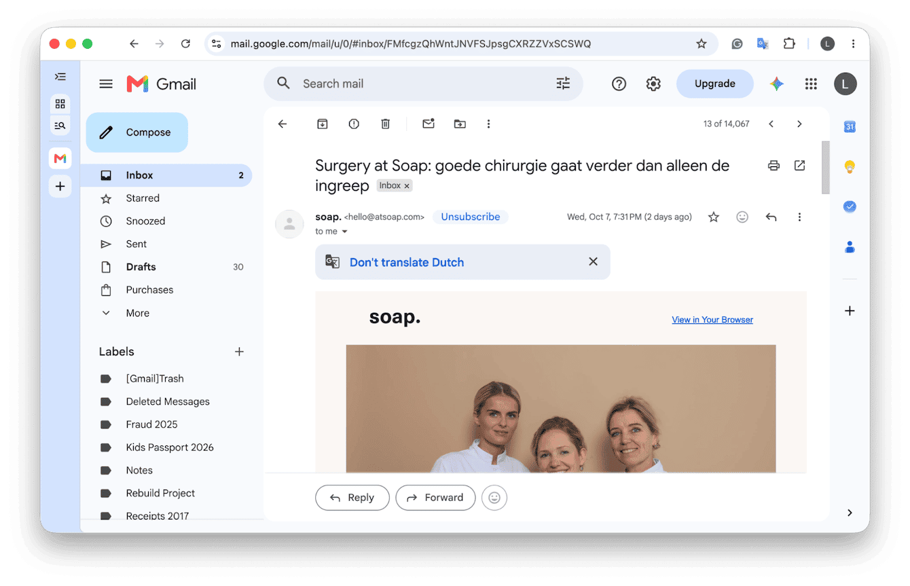Open the Google apps grid
Image resolution: width=910 pixels, height=586 pixels.
(x=811, y=84)
